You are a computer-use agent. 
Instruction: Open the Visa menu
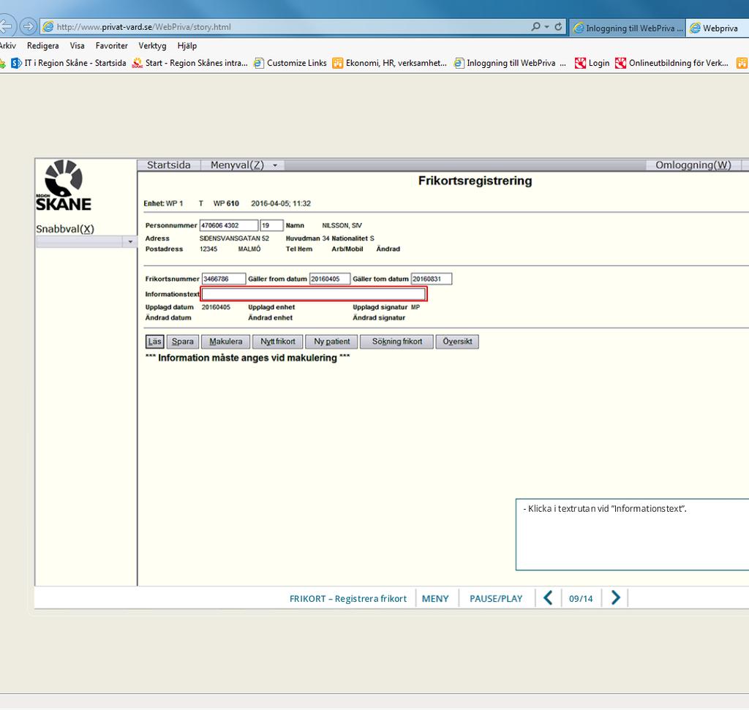pyautogui.click(x=77, y=46)
